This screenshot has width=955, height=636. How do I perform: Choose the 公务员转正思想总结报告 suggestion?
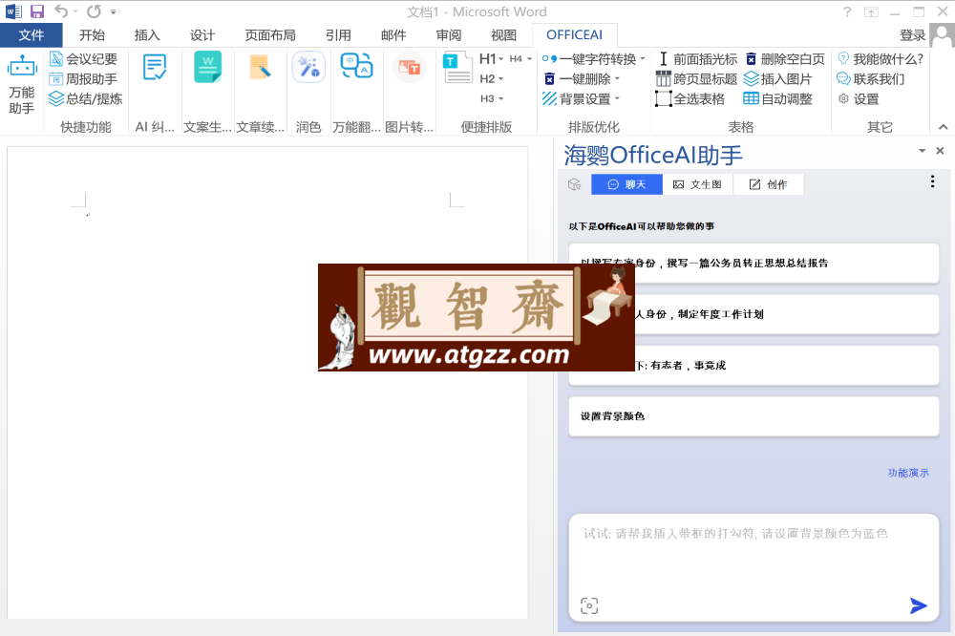coord(754,264)
